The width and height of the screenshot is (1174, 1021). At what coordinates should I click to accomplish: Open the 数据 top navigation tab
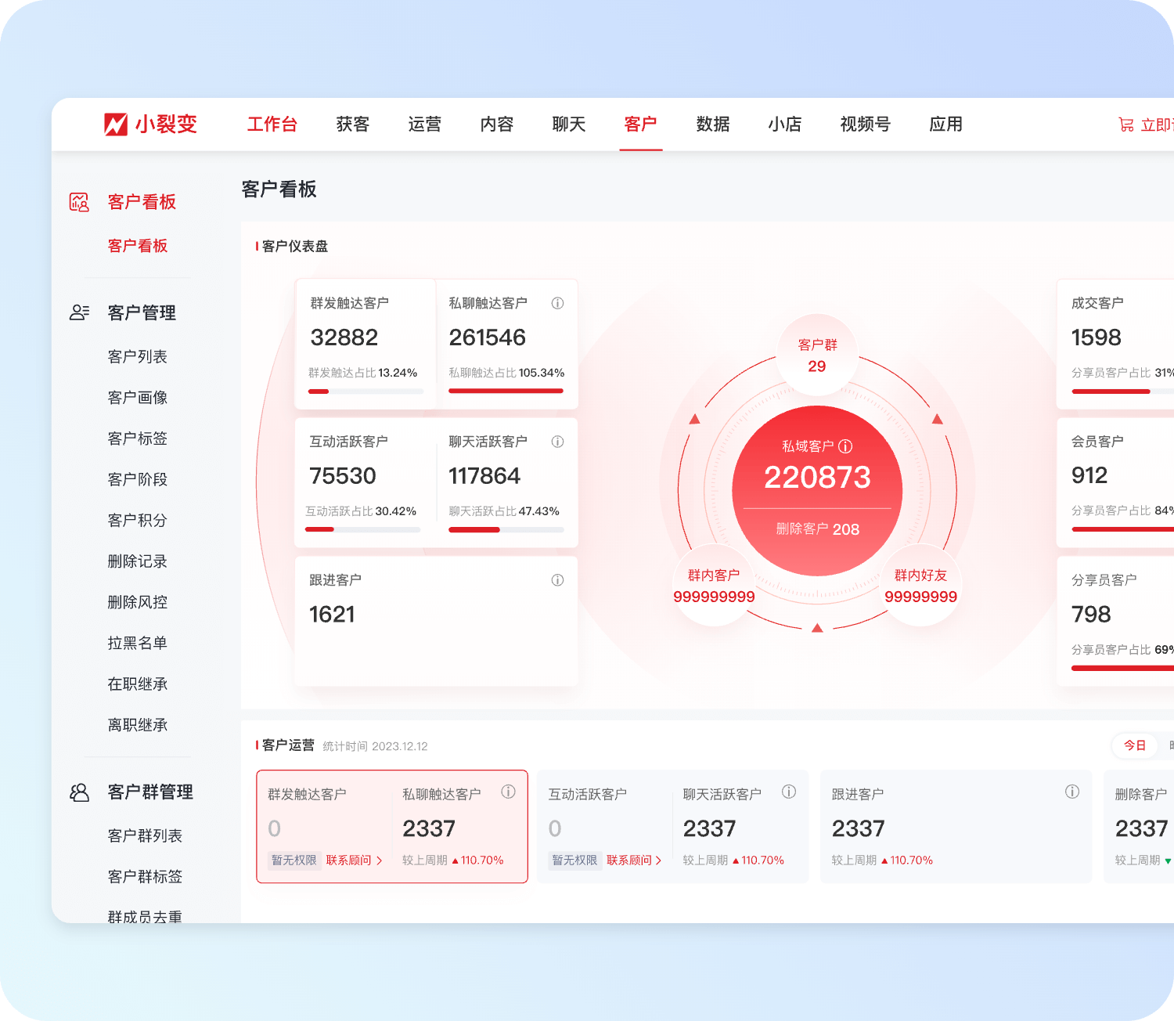coord(712,124)
